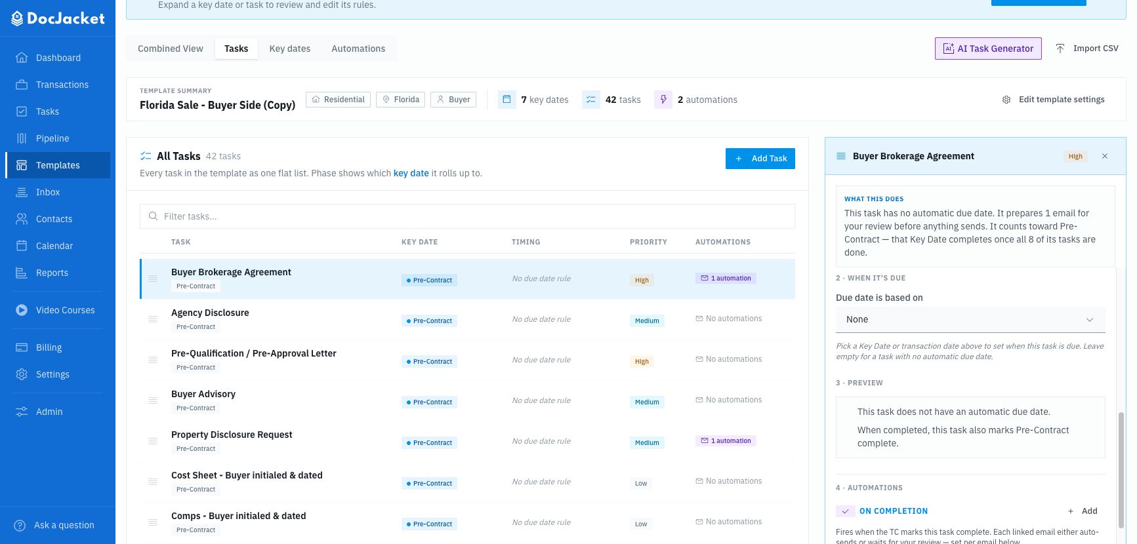Grab drag handle for Property Disclosure Request

point(153,441)
